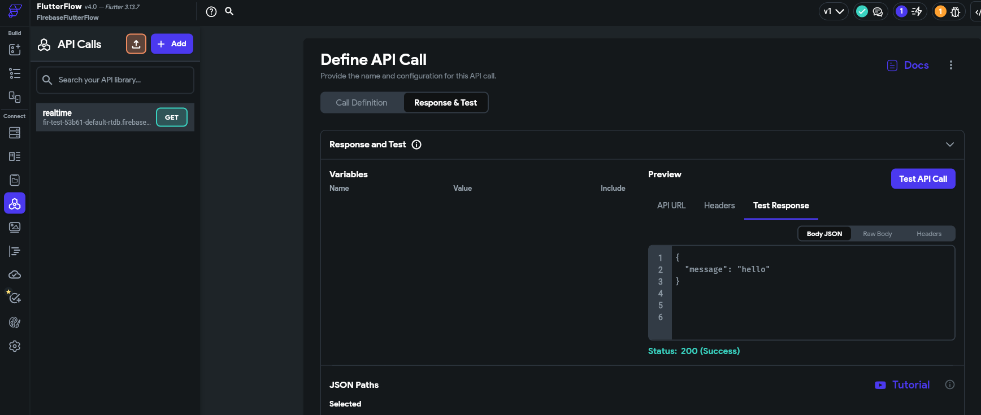Switch to the API URL preview tab
Viewport: 981px width, 415px height.
(671, 206)
